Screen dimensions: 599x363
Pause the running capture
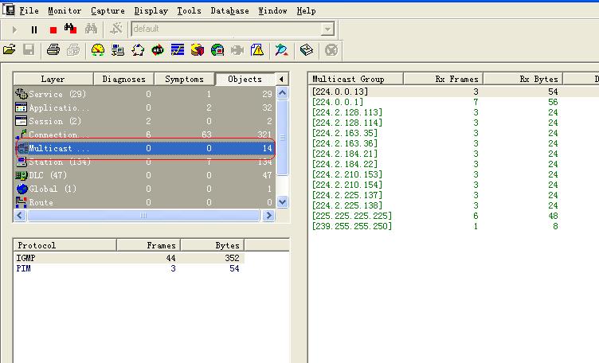point(34,29)
